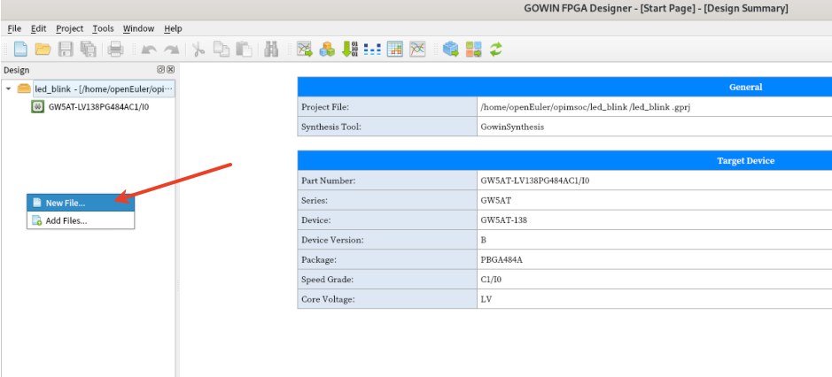The width and height of the screenshot is (832, 377).
Task: Click the Synthesis Tool: label cell
Action: coord(387,127)
